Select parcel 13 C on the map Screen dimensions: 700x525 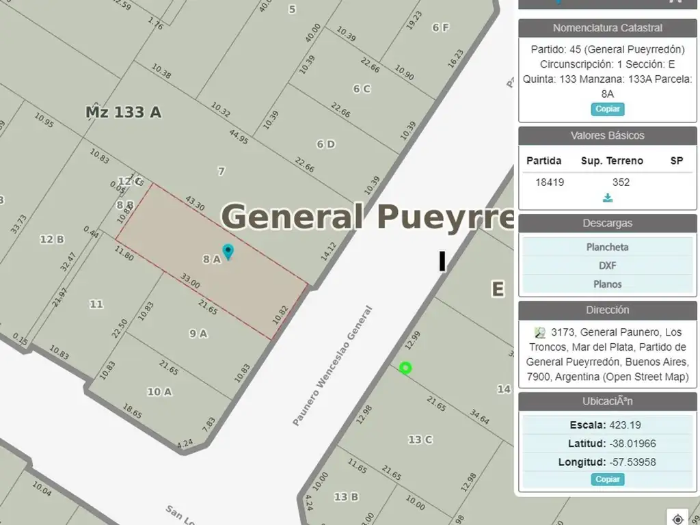pos(419,440)
